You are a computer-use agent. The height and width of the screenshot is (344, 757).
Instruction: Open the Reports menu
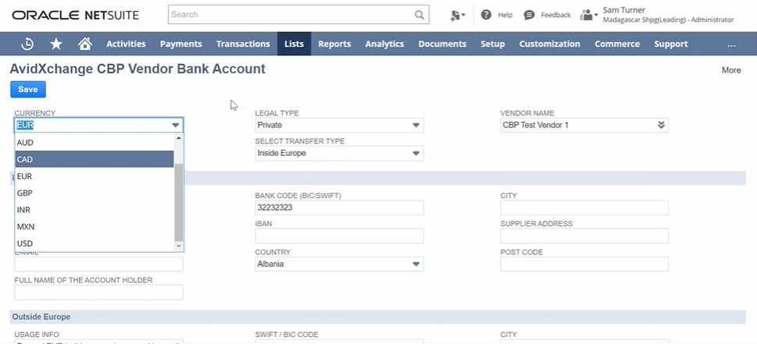click(x=334, y=44)
